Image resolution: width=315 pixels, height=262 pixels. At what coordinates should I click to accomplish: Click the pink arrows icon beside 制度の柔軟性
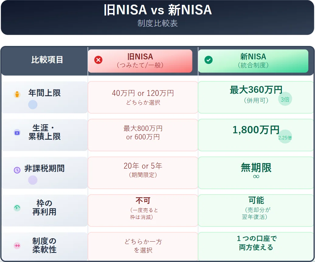(17, 246)
